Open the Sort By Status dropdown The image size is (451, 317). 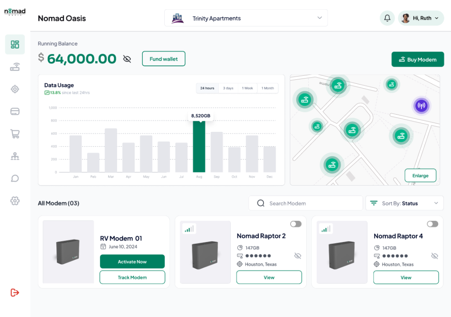click(404, 203)
